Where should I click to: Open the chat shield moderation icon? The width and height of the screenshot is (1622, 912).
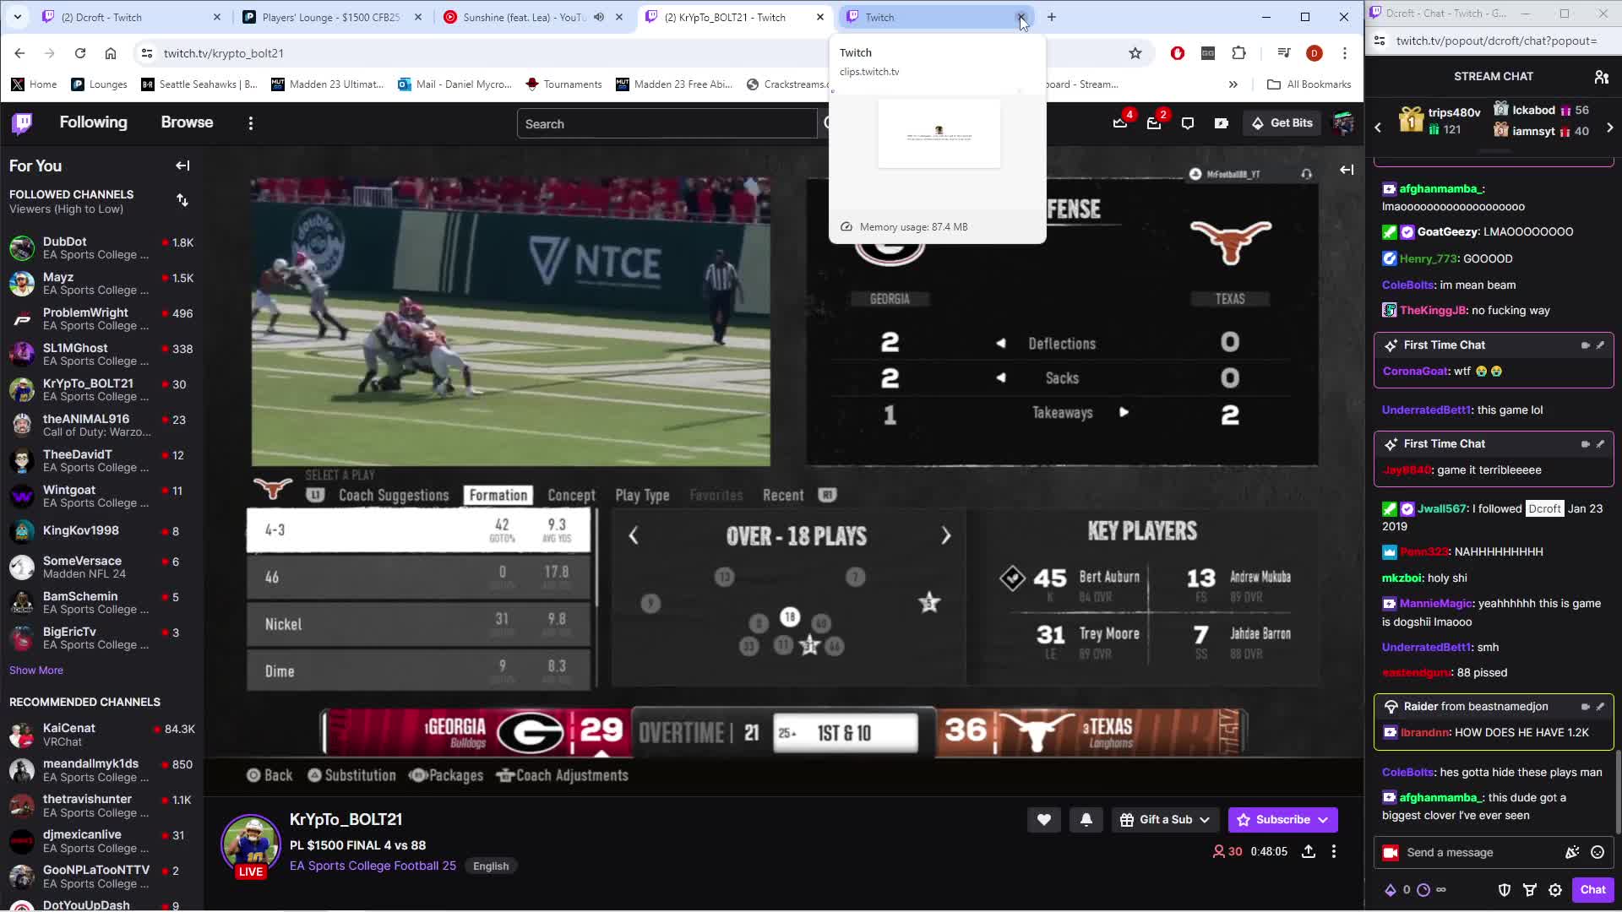(x=1505, y=890)
